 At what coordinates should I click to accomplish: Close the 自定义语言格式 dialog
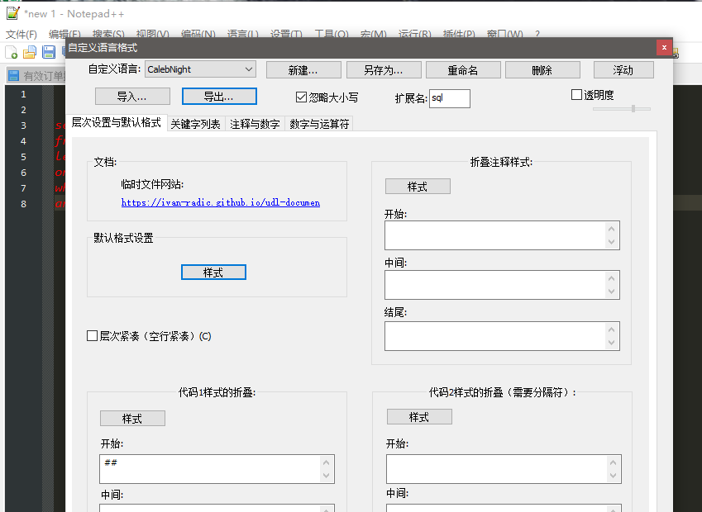click(664, 47)
